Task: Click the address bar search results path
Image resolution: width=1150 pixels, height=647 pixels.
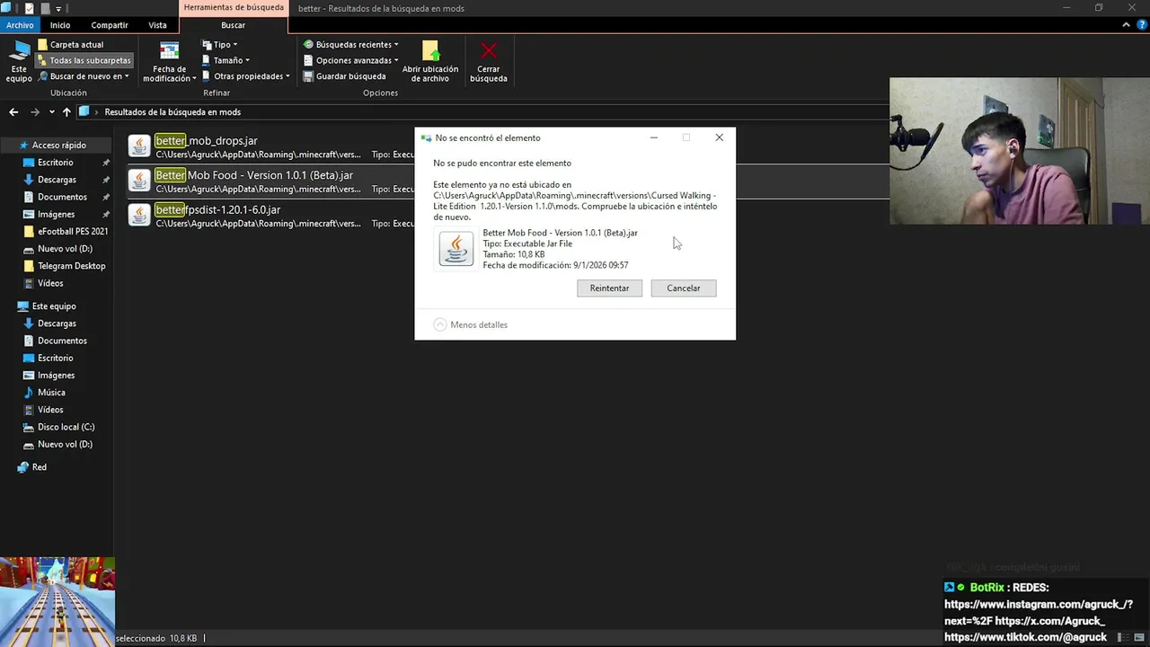Action: pos(172,112)
